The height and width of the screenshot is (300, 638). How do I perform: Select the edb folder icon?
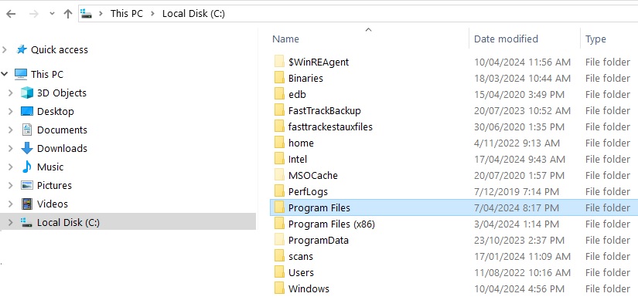click(279, 94)
